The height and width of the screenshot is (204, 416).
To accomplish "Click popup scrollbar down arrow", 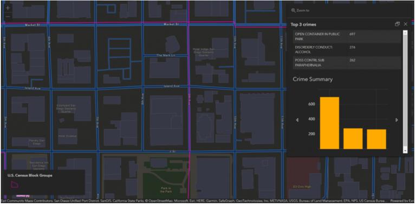I will click(x=405, y=150).
